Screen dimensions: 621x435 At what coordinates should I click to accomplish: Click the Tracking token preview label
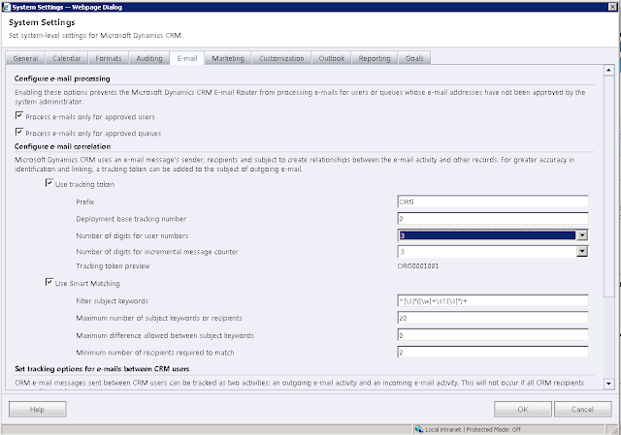coord(113,266)
